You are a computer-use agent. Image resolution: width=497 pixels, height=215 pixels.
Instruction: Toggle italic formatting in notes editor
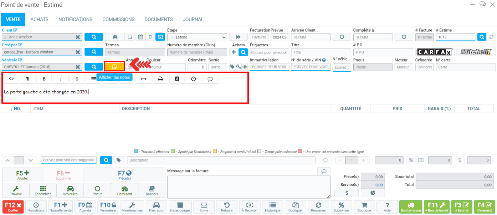[61, 79]
